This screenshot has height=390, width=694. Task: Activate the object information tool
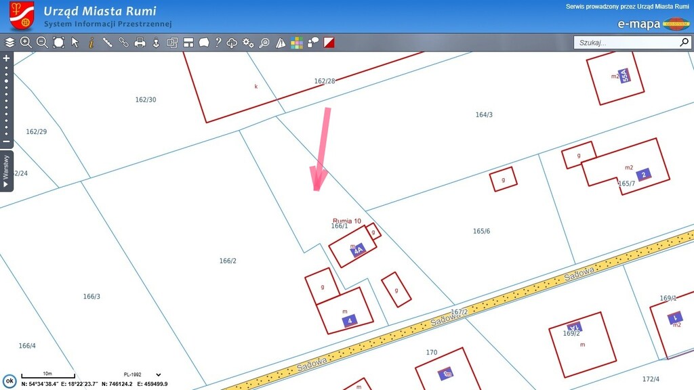(x=91, y=43)
